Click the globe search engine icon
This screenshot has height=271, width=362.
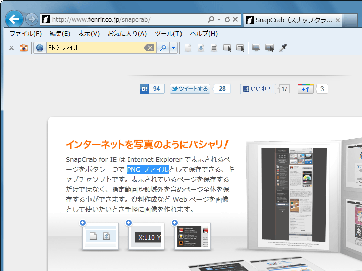pyautogui.click(x=40, y=48)
